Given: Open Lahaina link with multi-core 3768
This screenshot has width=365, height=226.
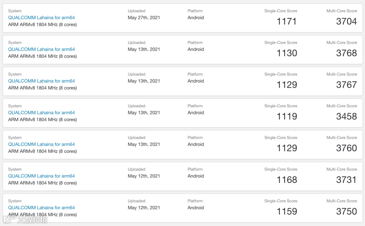Looking at the screenshot, I should point(42,49).
